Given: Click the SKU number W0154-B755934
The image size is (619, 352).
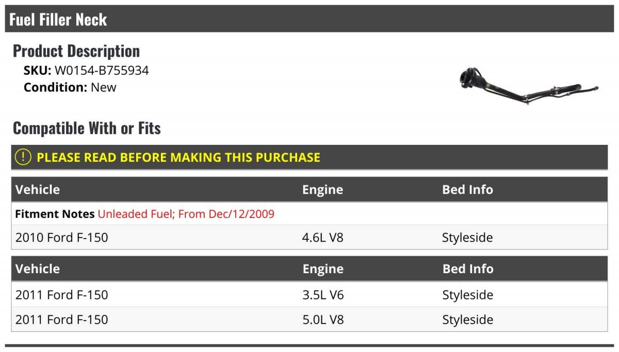Looking at the screenshot, I should 102,71.
